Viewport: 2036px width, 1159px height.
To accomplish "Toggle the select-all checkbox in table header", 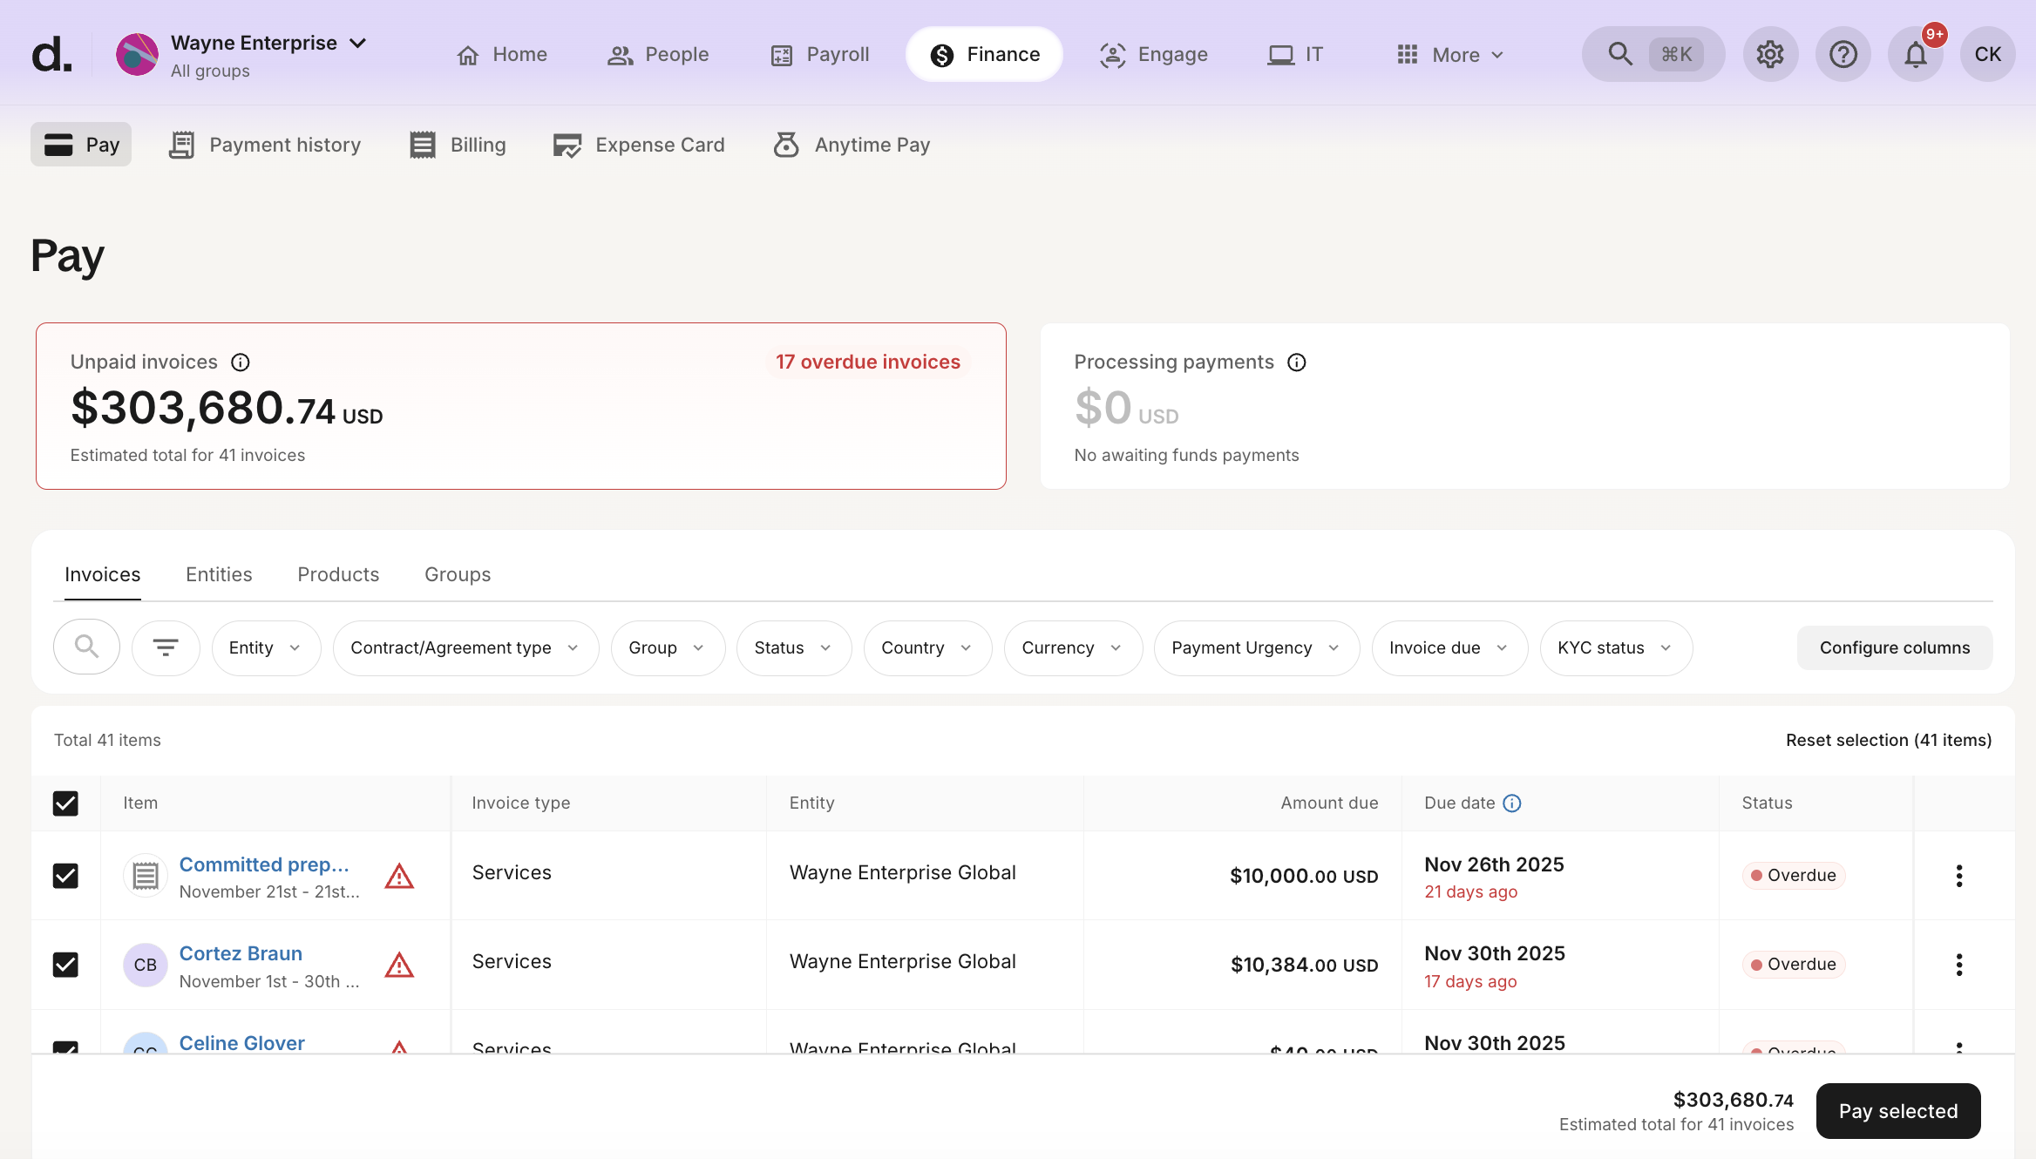I will (65, 803).
